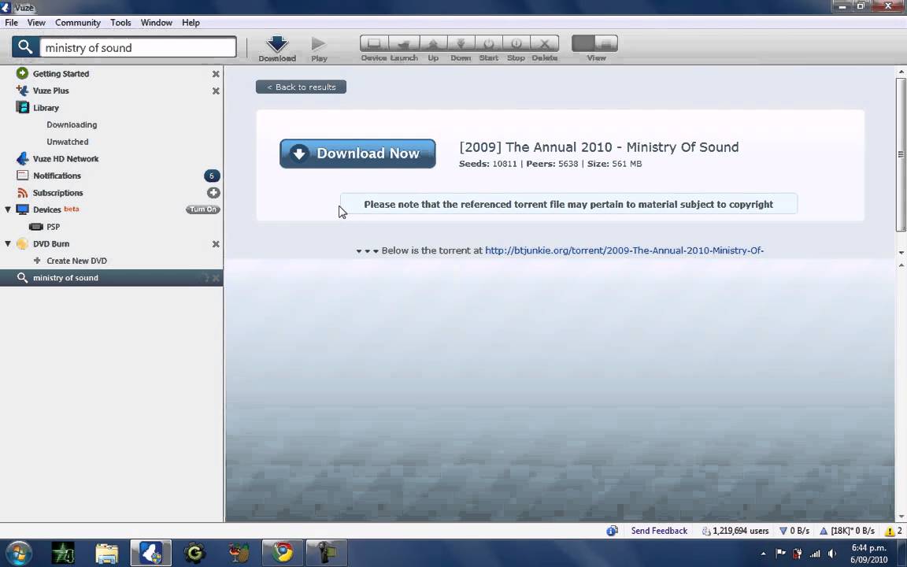Switch to the left View mode toggle

click(x=583, y=43)
